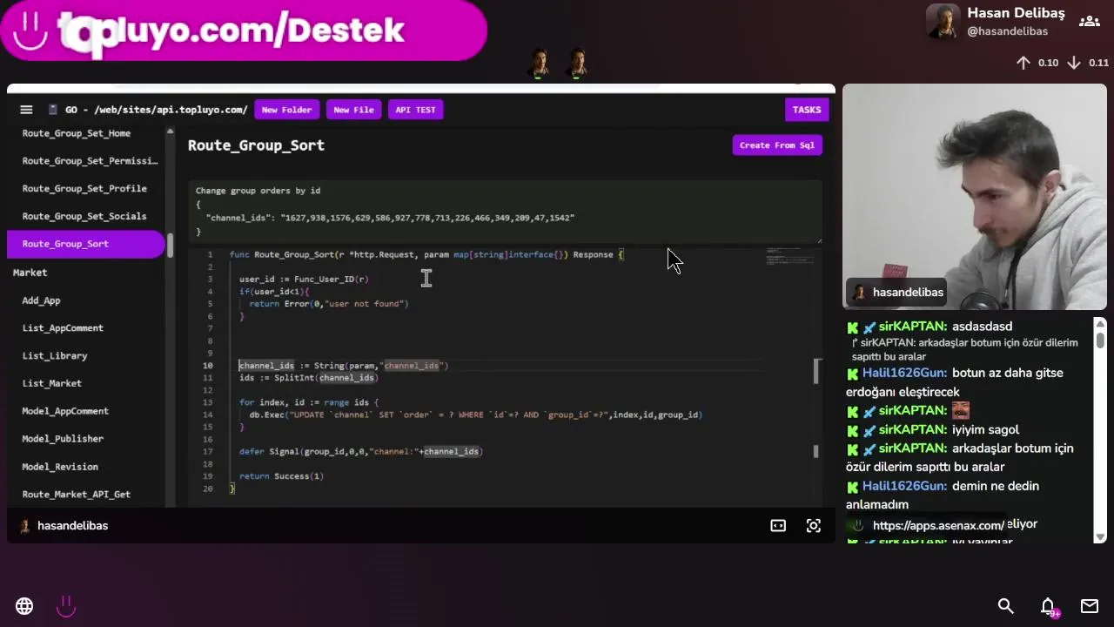
Task: Open the TASKS button
Action: [806, 110]
